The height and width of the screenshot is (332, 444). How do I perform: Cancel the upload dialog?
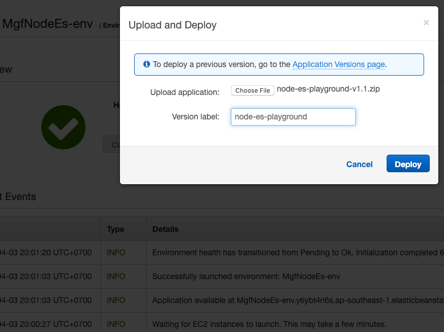click(x=359, y=164)
